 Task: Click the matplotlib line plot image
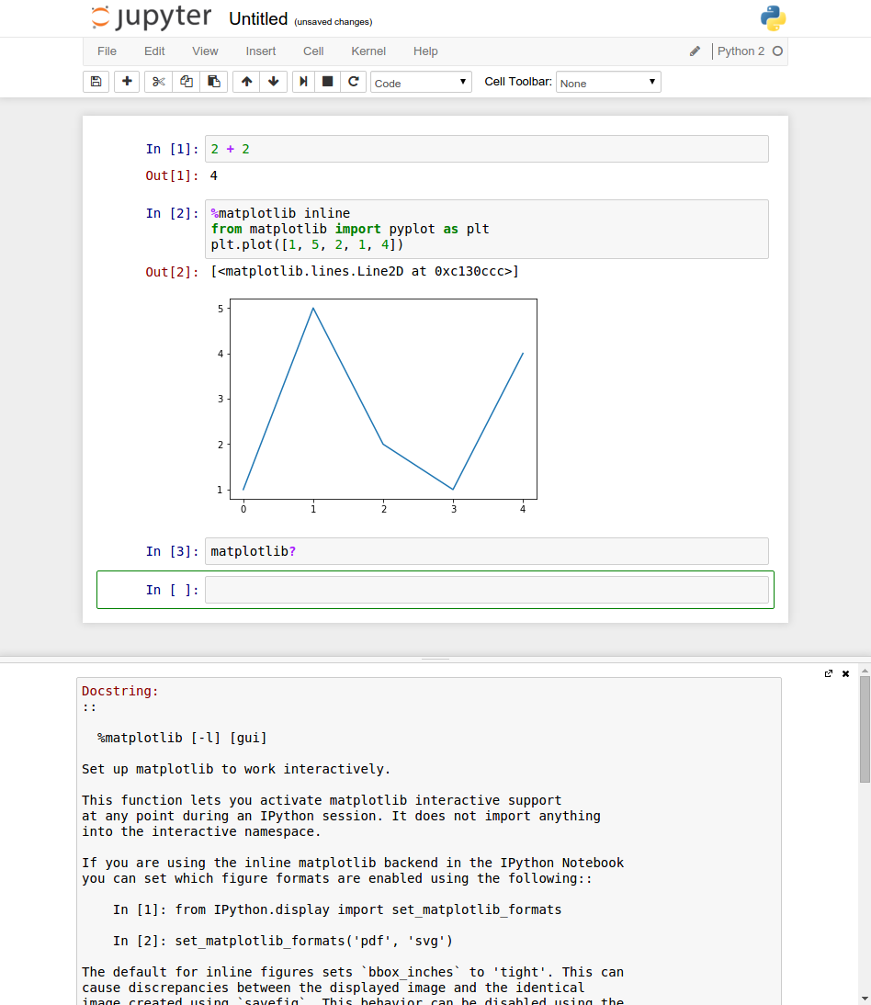coord(377,405)
